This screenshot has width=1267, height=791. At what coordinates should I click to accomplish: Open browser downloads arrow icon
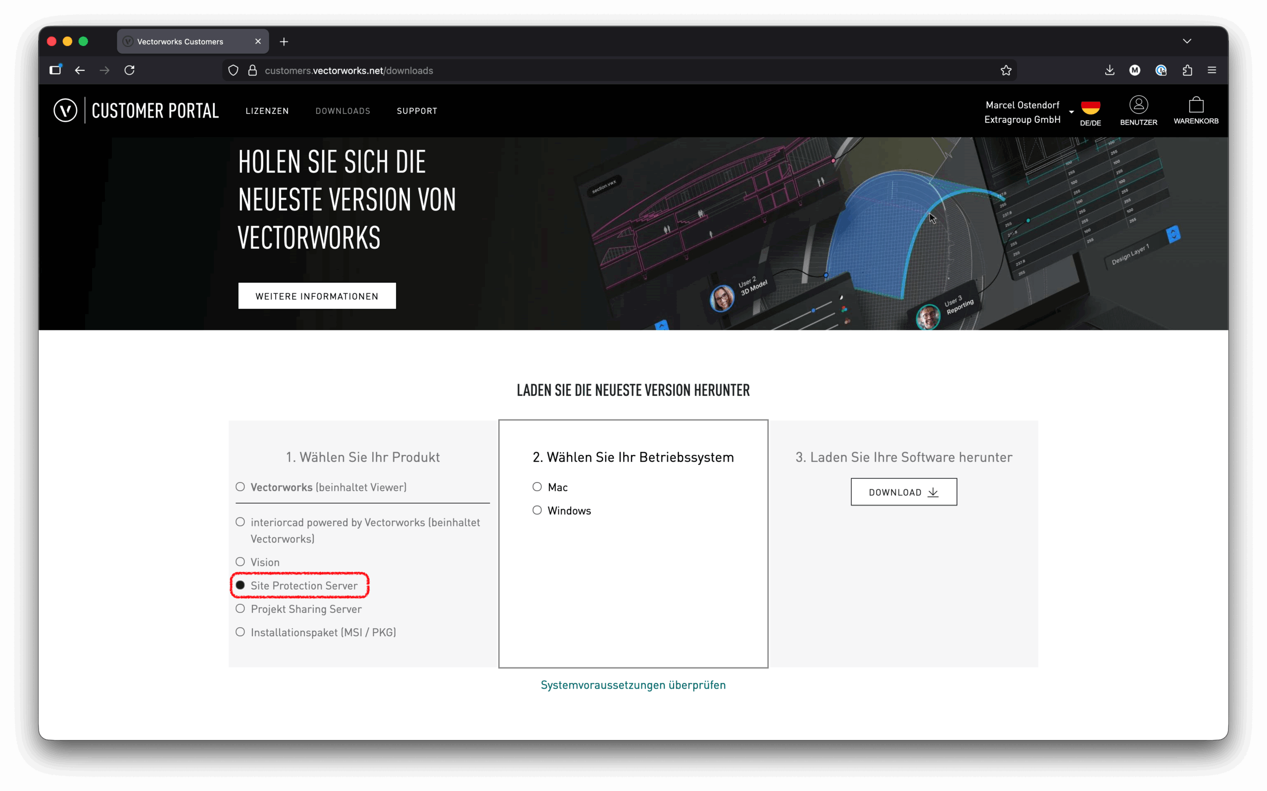coord(1110,70)
